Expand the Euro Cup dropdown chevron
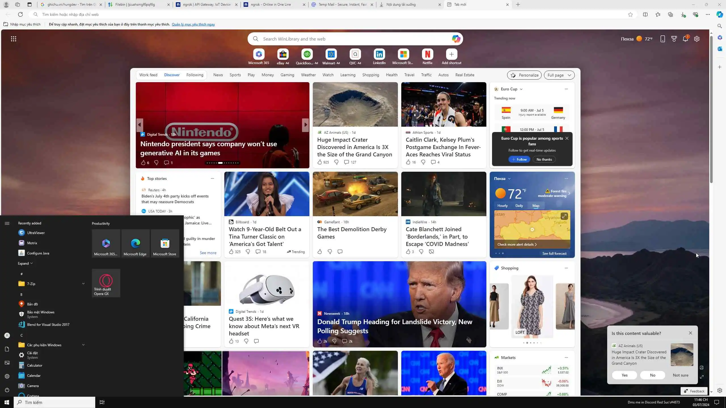 pyautogui.click(x=521, y=89)
